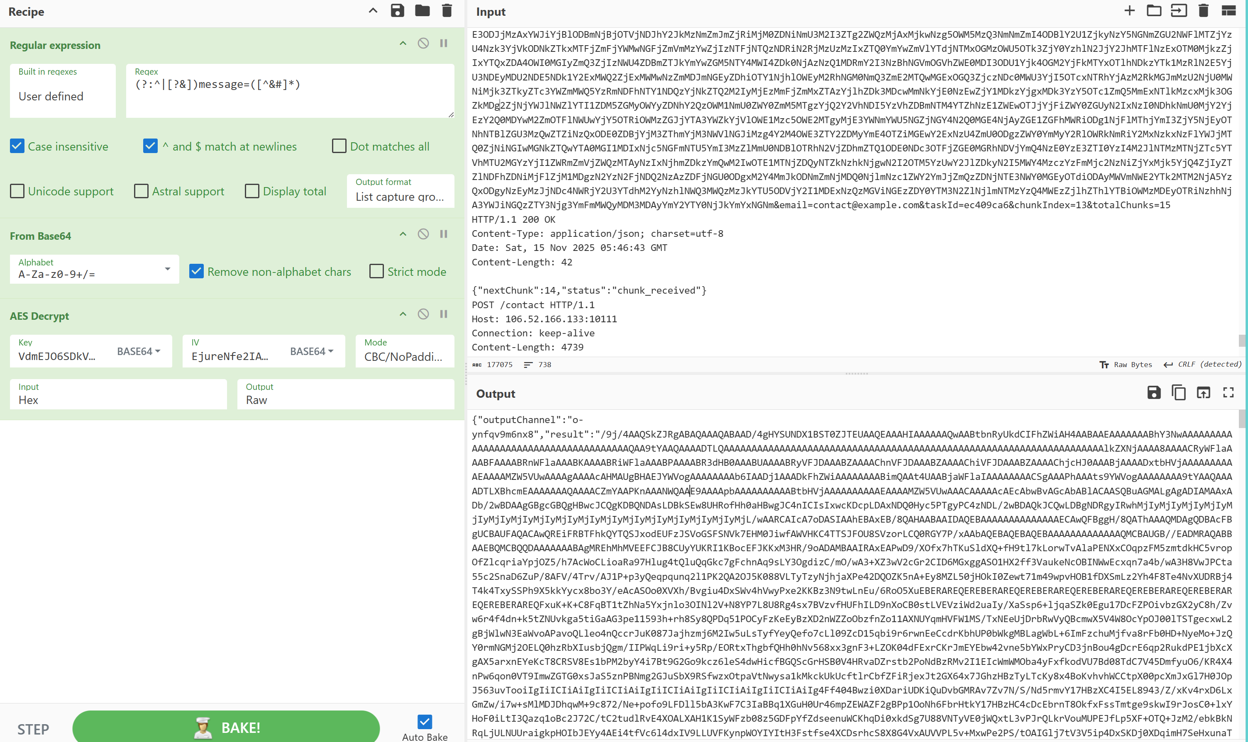The image size is (1248, 742).
Task: Open the Base64 Alphabet dropdown
Action: (x=94, y=270)
